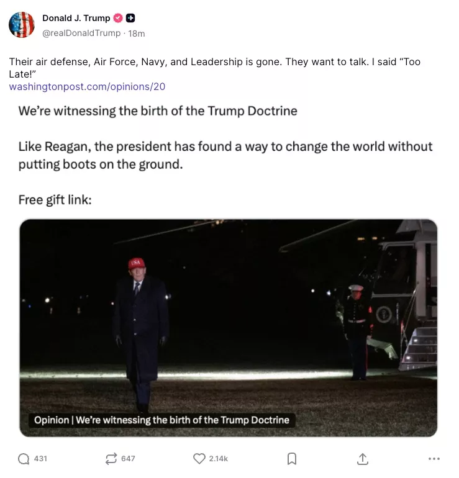Click the bold Trump Doctrine headline text

(158, 112)
